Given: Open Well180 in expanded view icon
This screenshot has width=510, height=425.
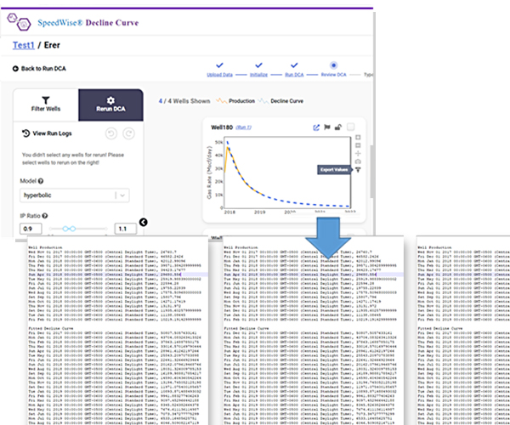Looking at the screenshot, I should (316, 127).
